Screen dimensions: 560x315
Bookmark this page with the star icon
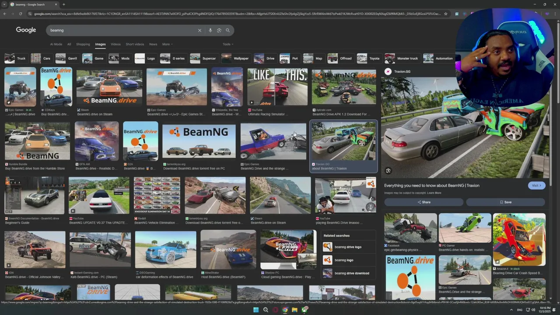coord(446,14)
